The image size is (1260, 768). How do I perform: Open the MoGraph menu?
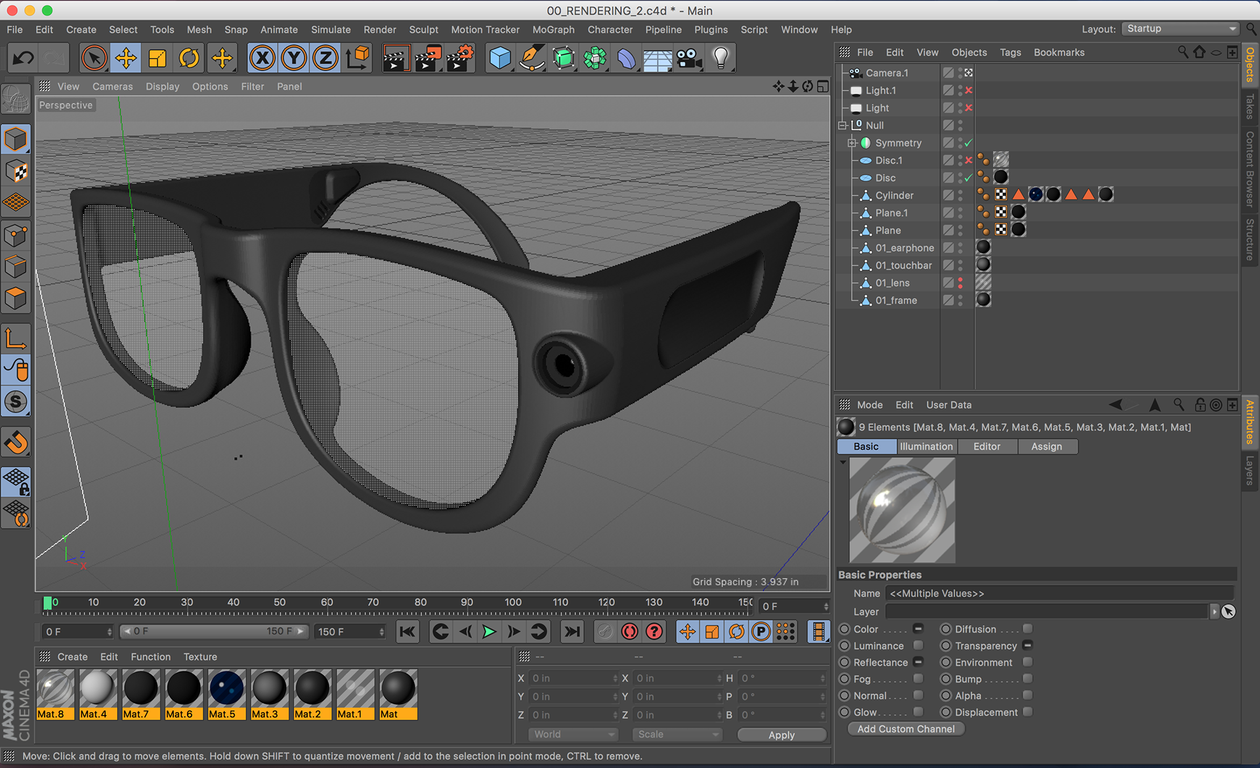553,30
